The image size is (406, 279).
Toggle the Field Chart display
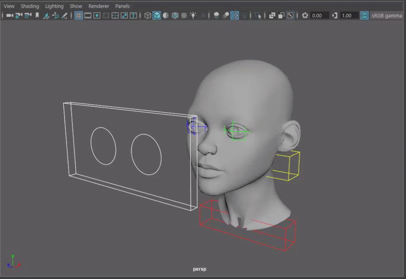115,15
